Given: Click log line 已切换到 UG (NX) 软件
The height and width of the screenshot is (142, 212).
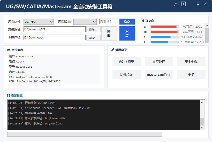Looking at the screenshot, I should coord(32,103).
